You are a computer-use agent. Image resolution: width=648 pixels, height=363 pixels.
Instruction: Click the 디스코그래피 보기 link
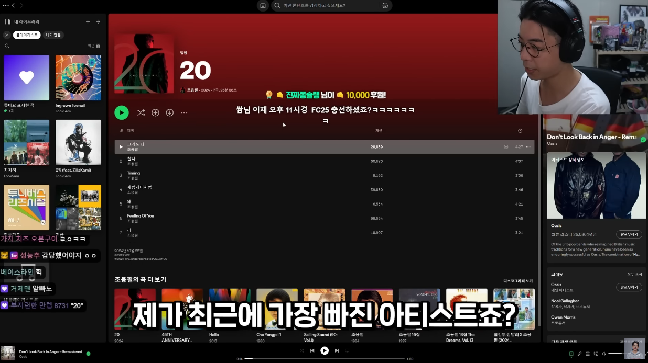point(518,281)
